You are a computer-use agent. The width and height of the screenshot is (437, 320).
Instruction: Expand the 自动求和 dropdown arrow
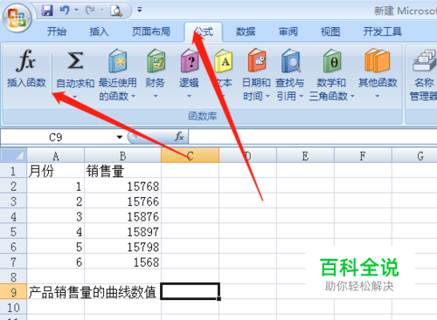click(75, 97)
